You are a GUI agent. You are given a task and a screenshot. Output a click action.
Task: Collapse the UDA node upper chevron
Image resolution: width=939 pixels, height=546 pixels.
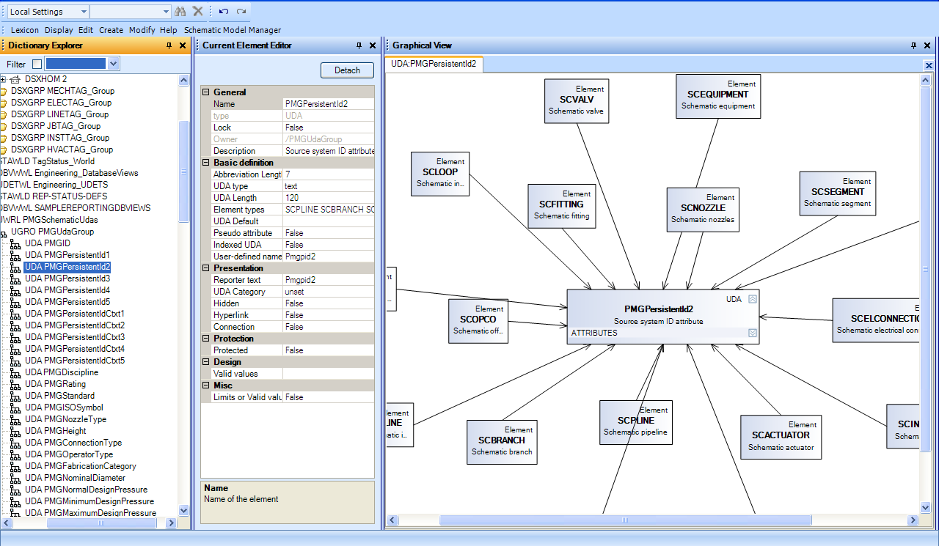tap(753, 299)
